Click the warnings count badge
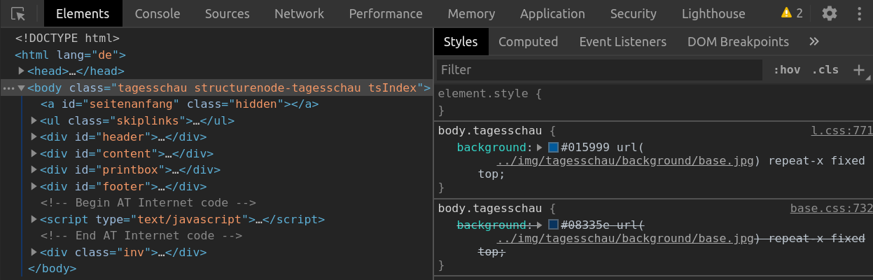The width and height of the screenshot is (873, 280). coord(792,13)
